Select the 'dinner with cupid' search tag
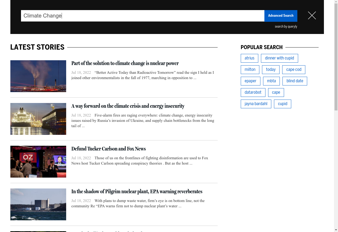This screenshot has height=232, width=338. [x=279, y=58]
